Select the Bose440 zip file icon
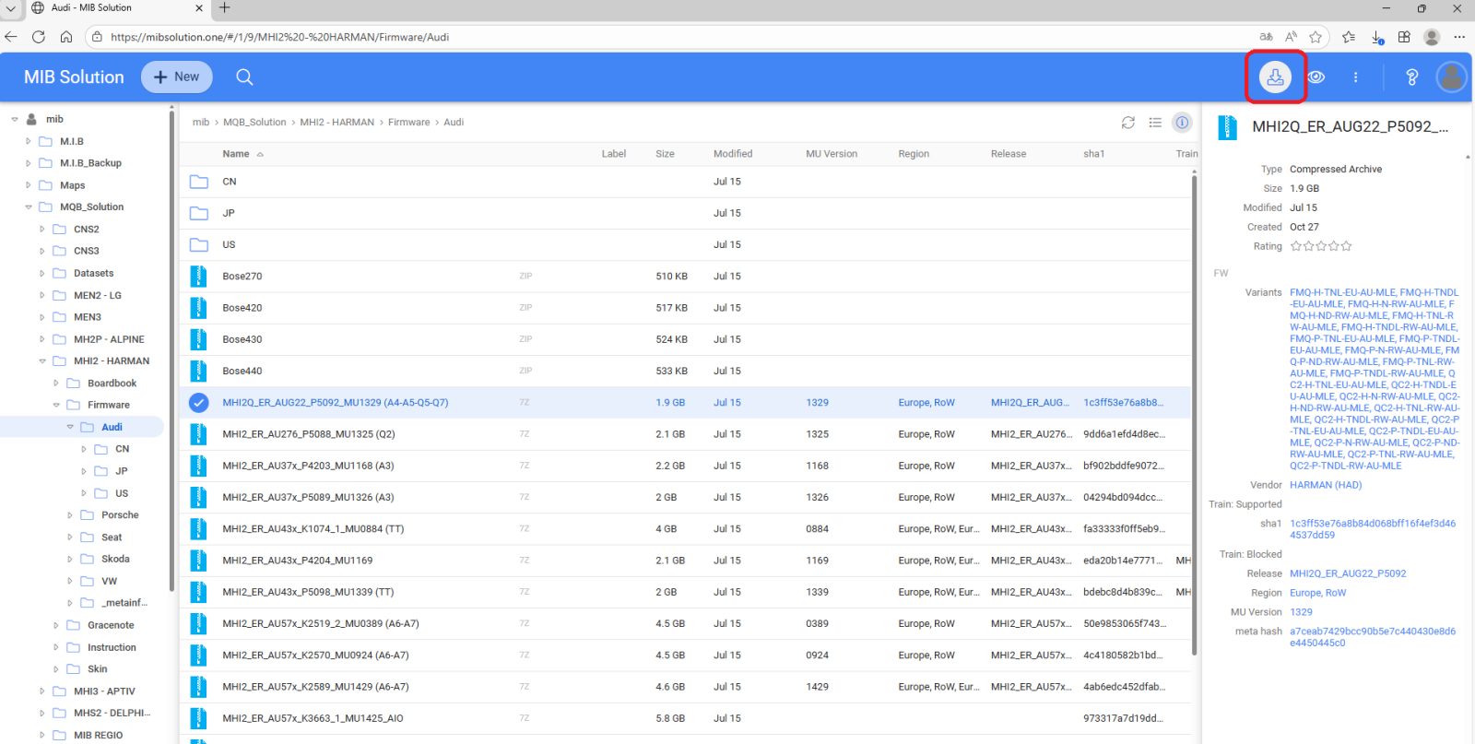Viewport: 1475px width, 744px height. click(x=198, y=371)
